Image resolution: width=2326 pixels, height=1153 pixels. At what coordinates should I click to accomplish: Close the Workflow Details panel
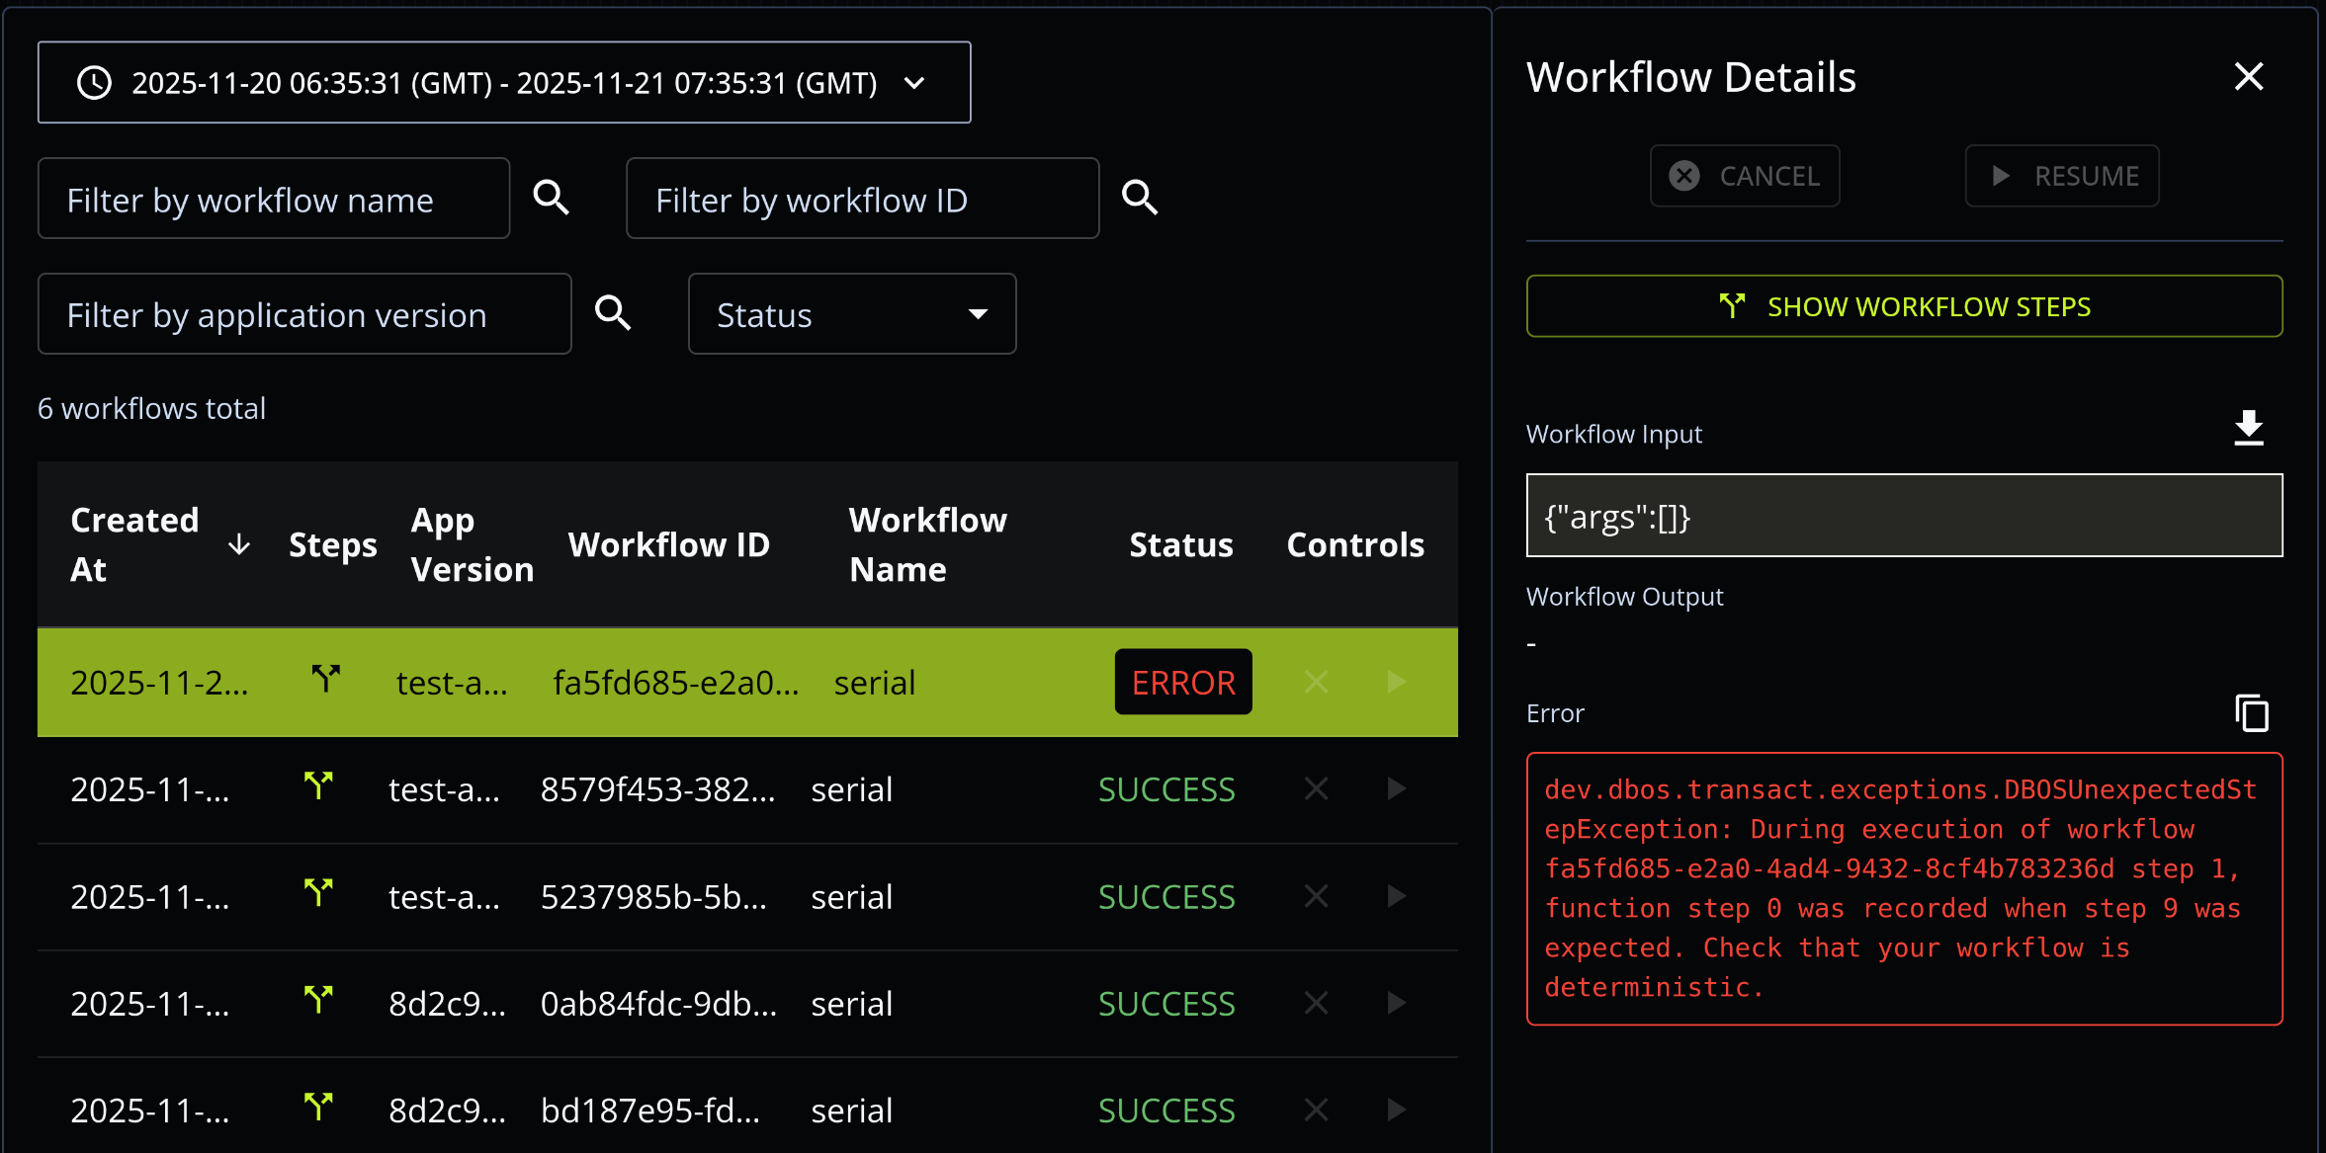point(2248,77)
